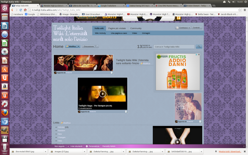
Task: Expand options for b450da6f28510....jpg download
Action: tap(201, 152)
